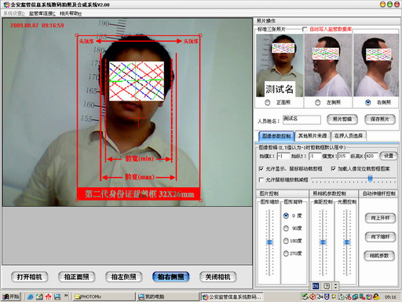Select the 0度 rotation radio button

286,215
